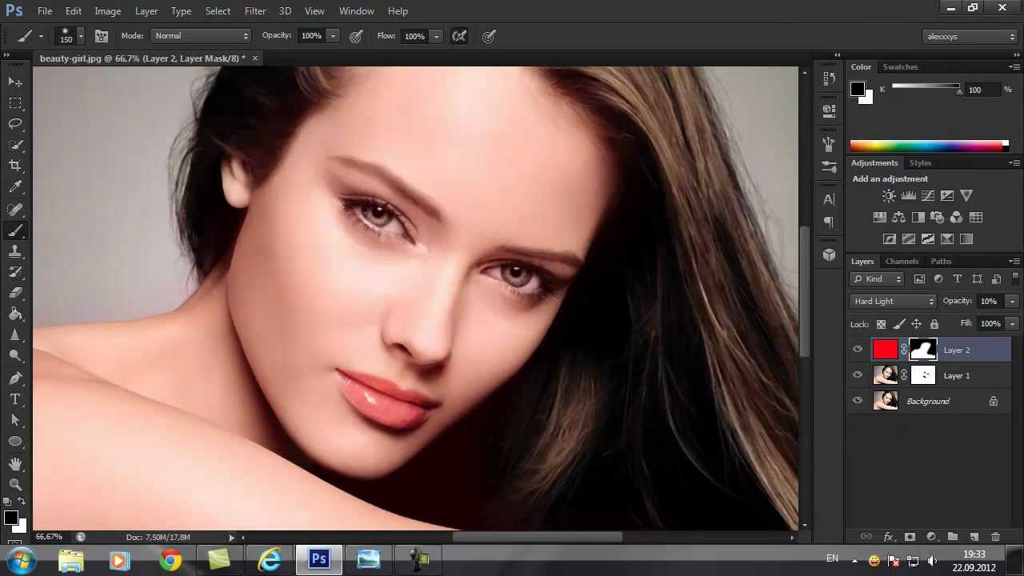
Task: Select the Move tool
Action: (x=15, y=82)
